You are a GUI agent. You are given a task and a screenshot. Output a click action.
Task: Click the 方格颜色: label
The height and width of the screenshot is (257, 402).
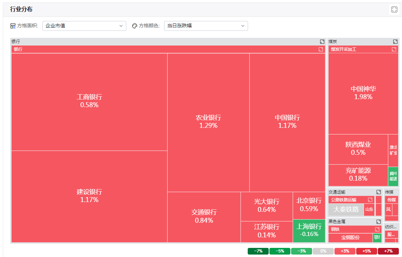pyautogui.click(x=149, y=26)
